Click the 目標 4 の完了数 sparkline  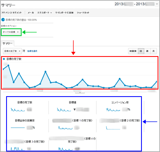(65, 149)
